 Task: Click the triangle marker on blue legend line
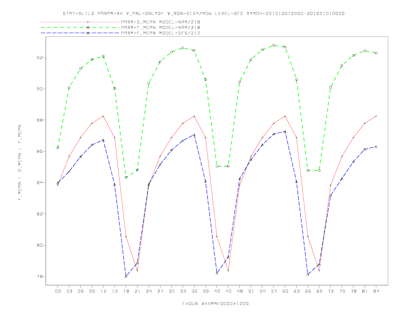[88, 33]
